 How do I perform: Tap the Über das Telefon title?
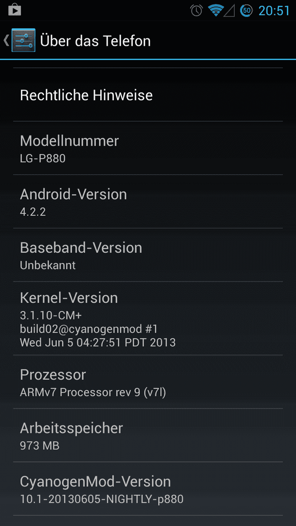[95, 40]
